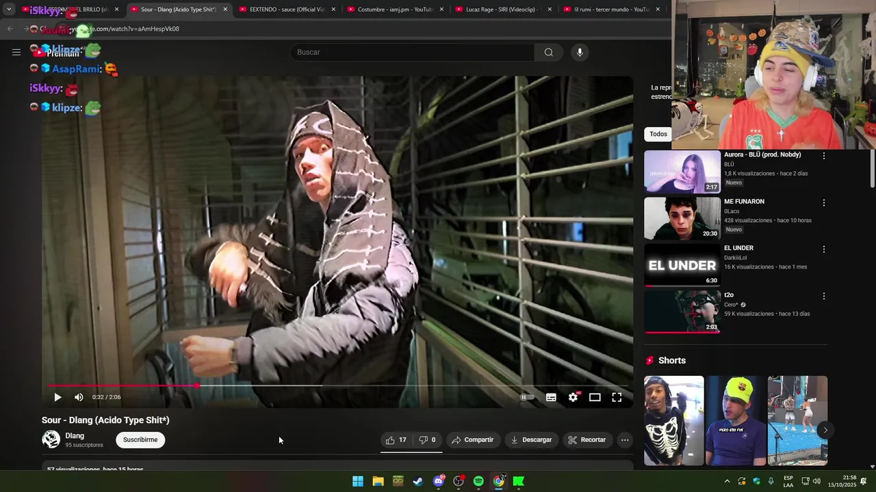Open options menu for EL UNDER

click(824, 249)
